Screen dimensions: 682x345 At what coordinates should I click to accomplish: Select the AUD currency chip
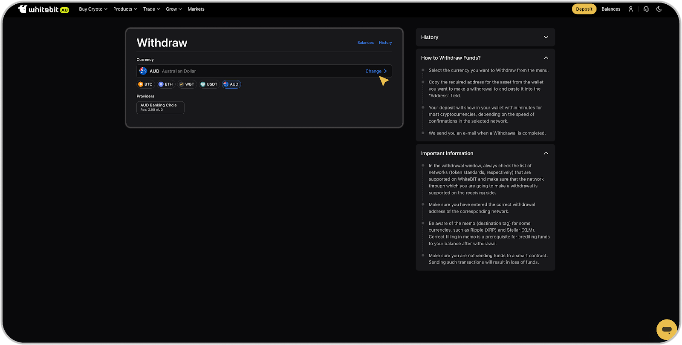pos(231,84)
